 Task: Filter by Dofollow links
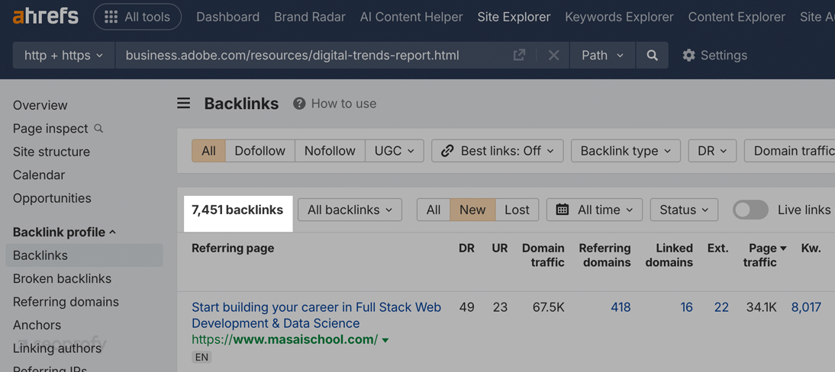pyautogui.click(x=260, y=151)
